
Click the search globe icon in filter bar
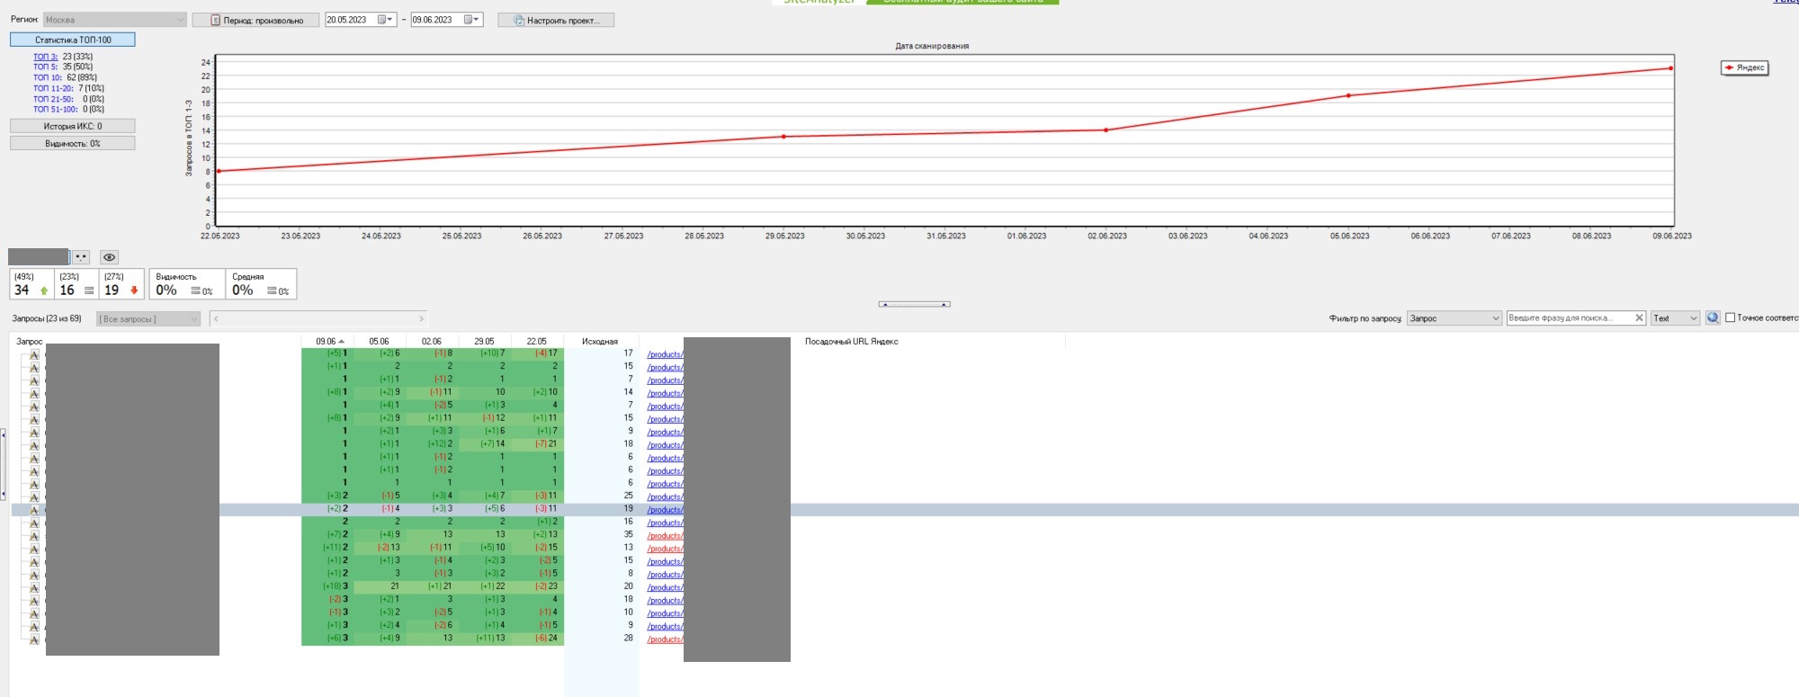tap(1713, 317)
